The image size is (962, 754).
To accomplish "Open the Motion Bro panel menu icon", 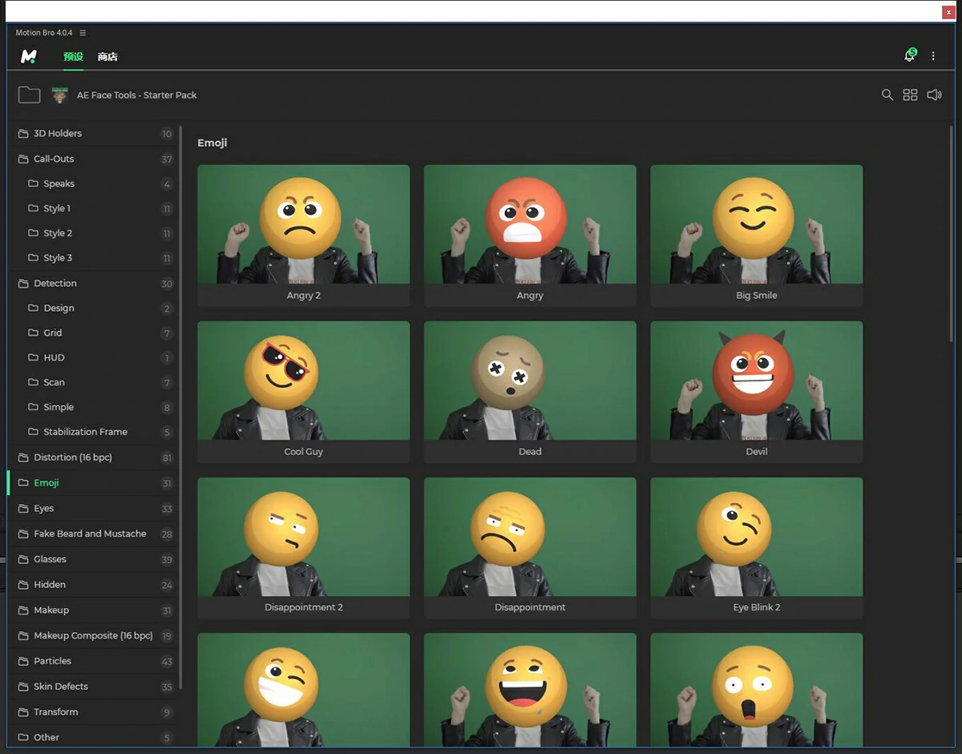I will 83,33.
